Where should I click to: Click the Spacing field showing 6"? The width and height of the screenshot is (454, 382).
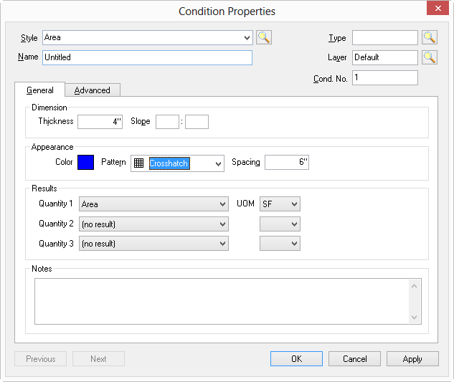(x=287, y=162)
